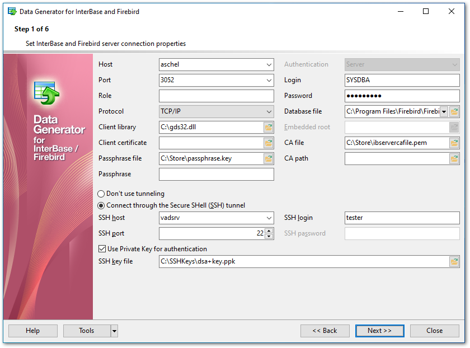Browse for the SSH key file

coord(454,262)
